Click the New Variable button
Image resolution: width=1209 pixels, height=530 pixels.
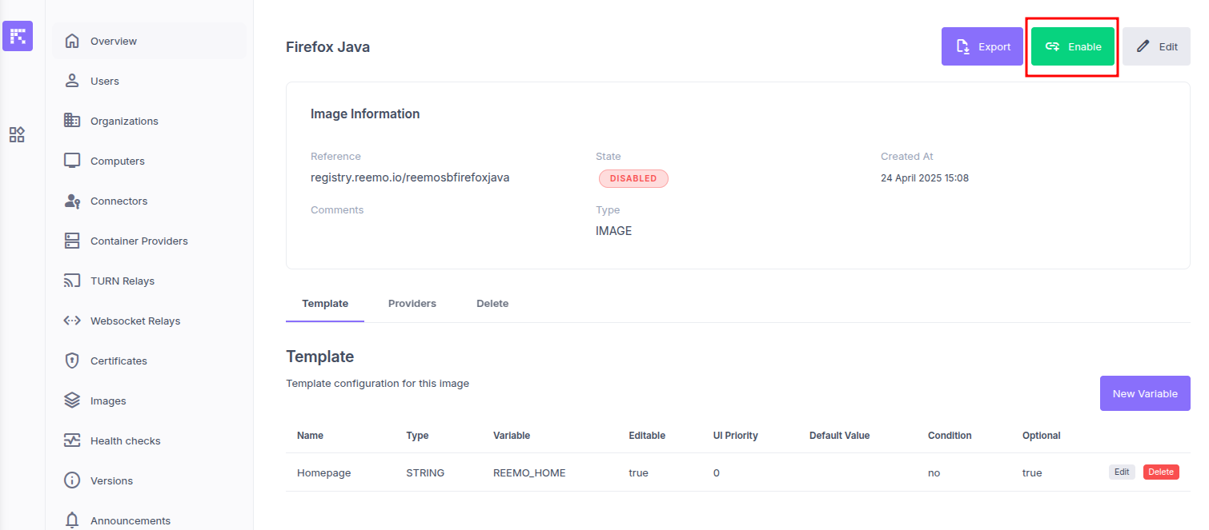click(1145, 393)
